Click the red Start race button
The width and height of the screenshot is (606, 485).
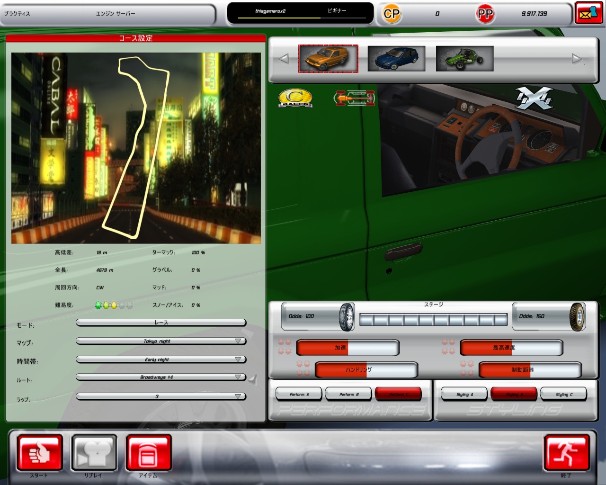coord(40,453)
